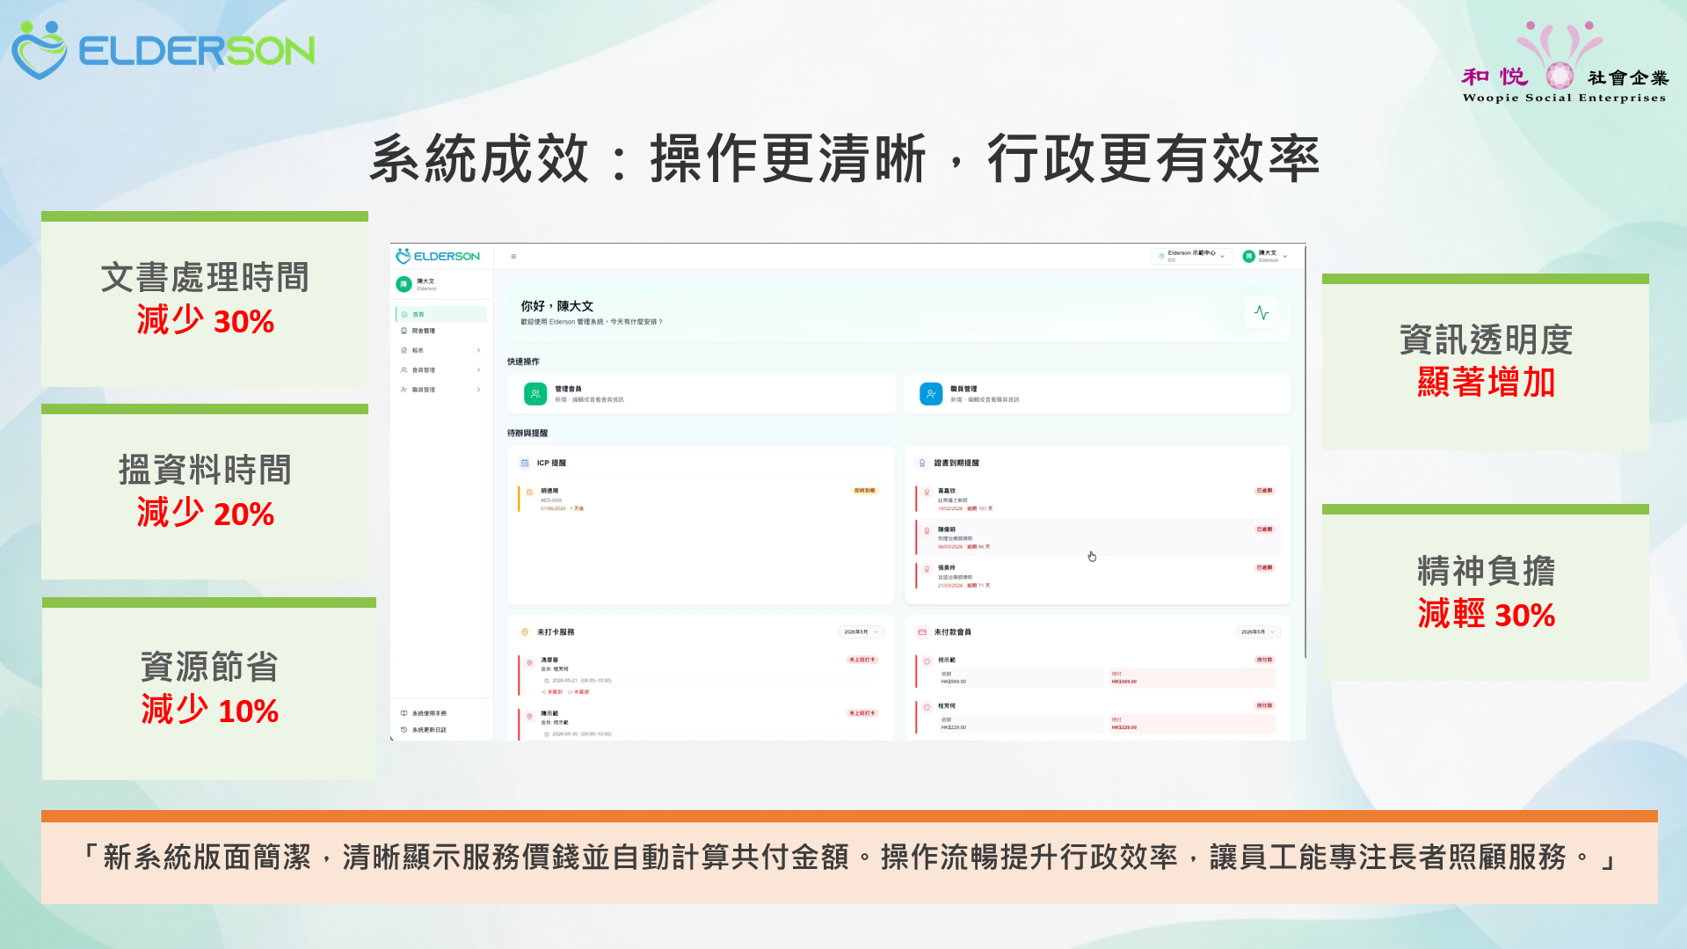Click the 待付款 badge for 何示範
The height and width of the screenshot is (949, 1687).
1265,660
